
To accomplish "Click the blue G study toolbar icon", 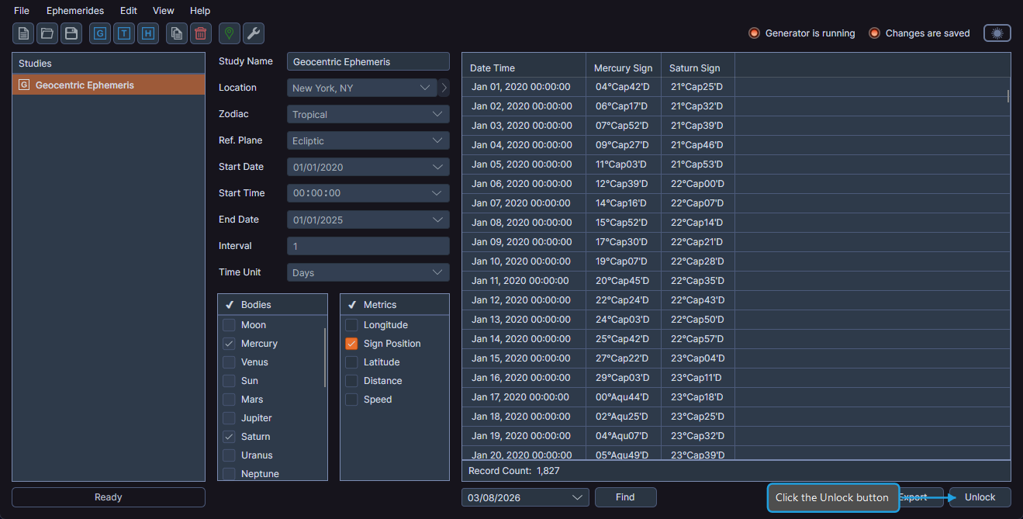I will click(x=100, y=33).
